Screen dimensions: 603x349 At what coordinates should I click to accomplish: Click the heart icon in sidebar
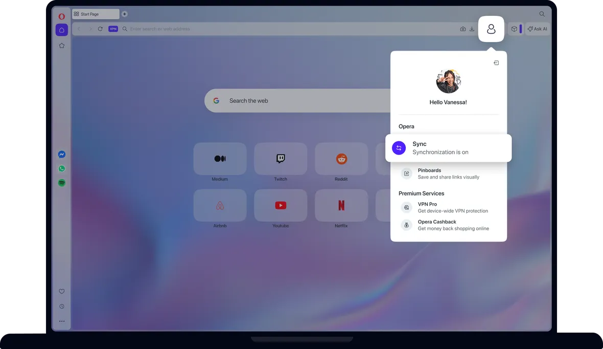tap(61, 292)
